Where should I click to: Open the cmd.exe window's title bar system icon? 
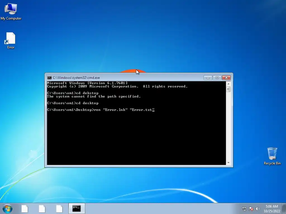49,78
